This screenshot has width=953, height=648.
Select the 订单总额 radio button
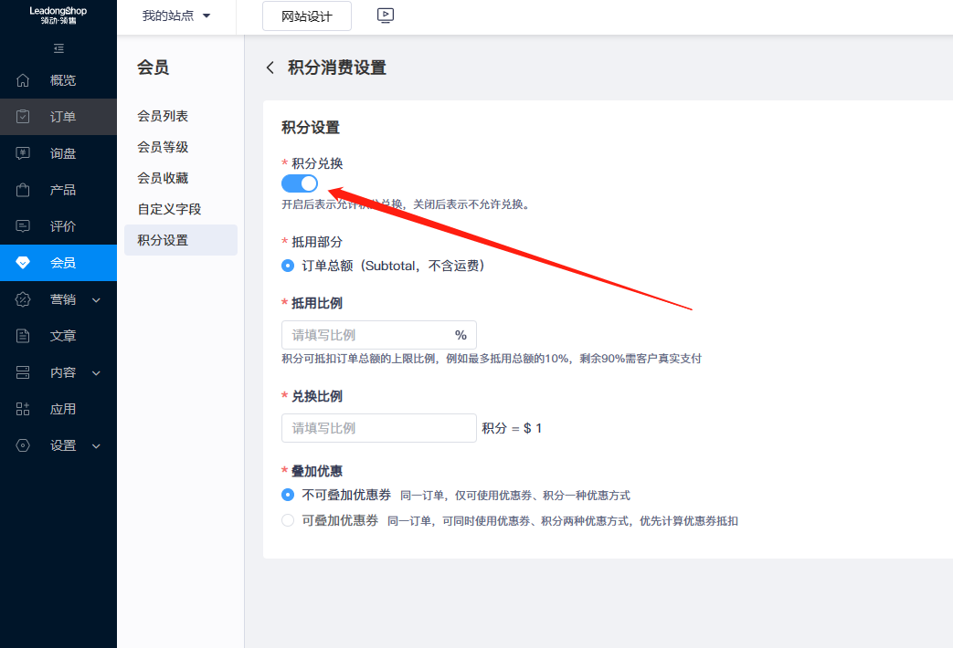[x=288, y=266]
